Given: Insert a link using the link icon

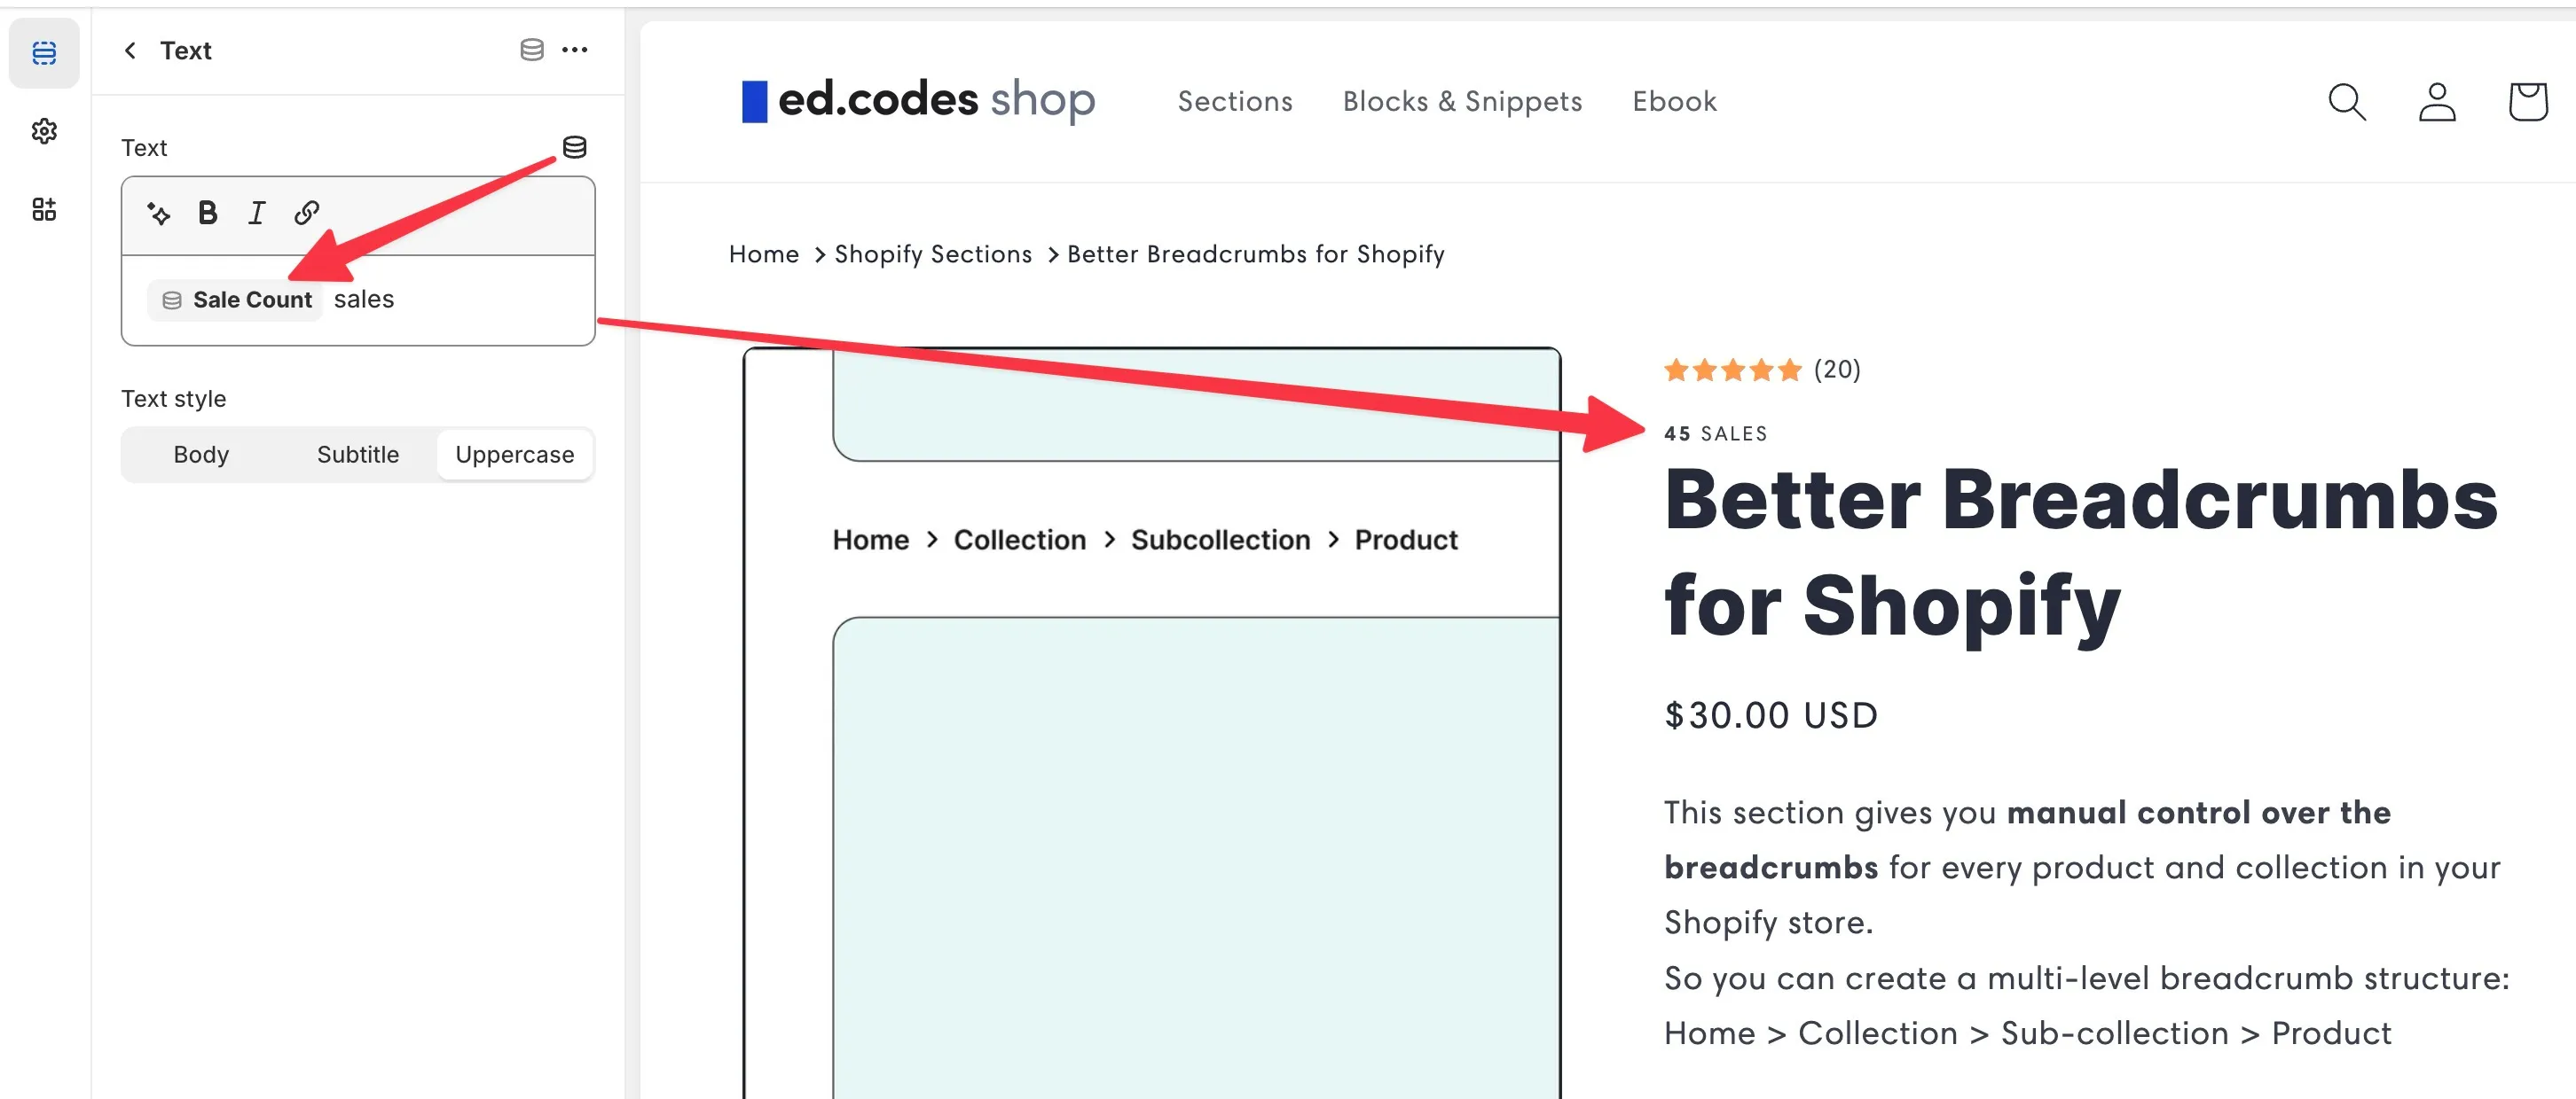Looking at the screenshot, I should tap(306, 213).
